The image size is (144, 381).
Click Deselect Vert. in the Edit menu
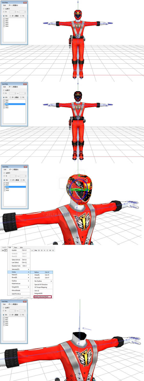[x=19, y=266]
